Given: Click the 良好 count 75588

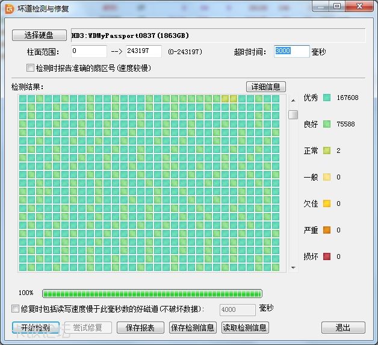Looking at the screenshot, I should (345, 124).
